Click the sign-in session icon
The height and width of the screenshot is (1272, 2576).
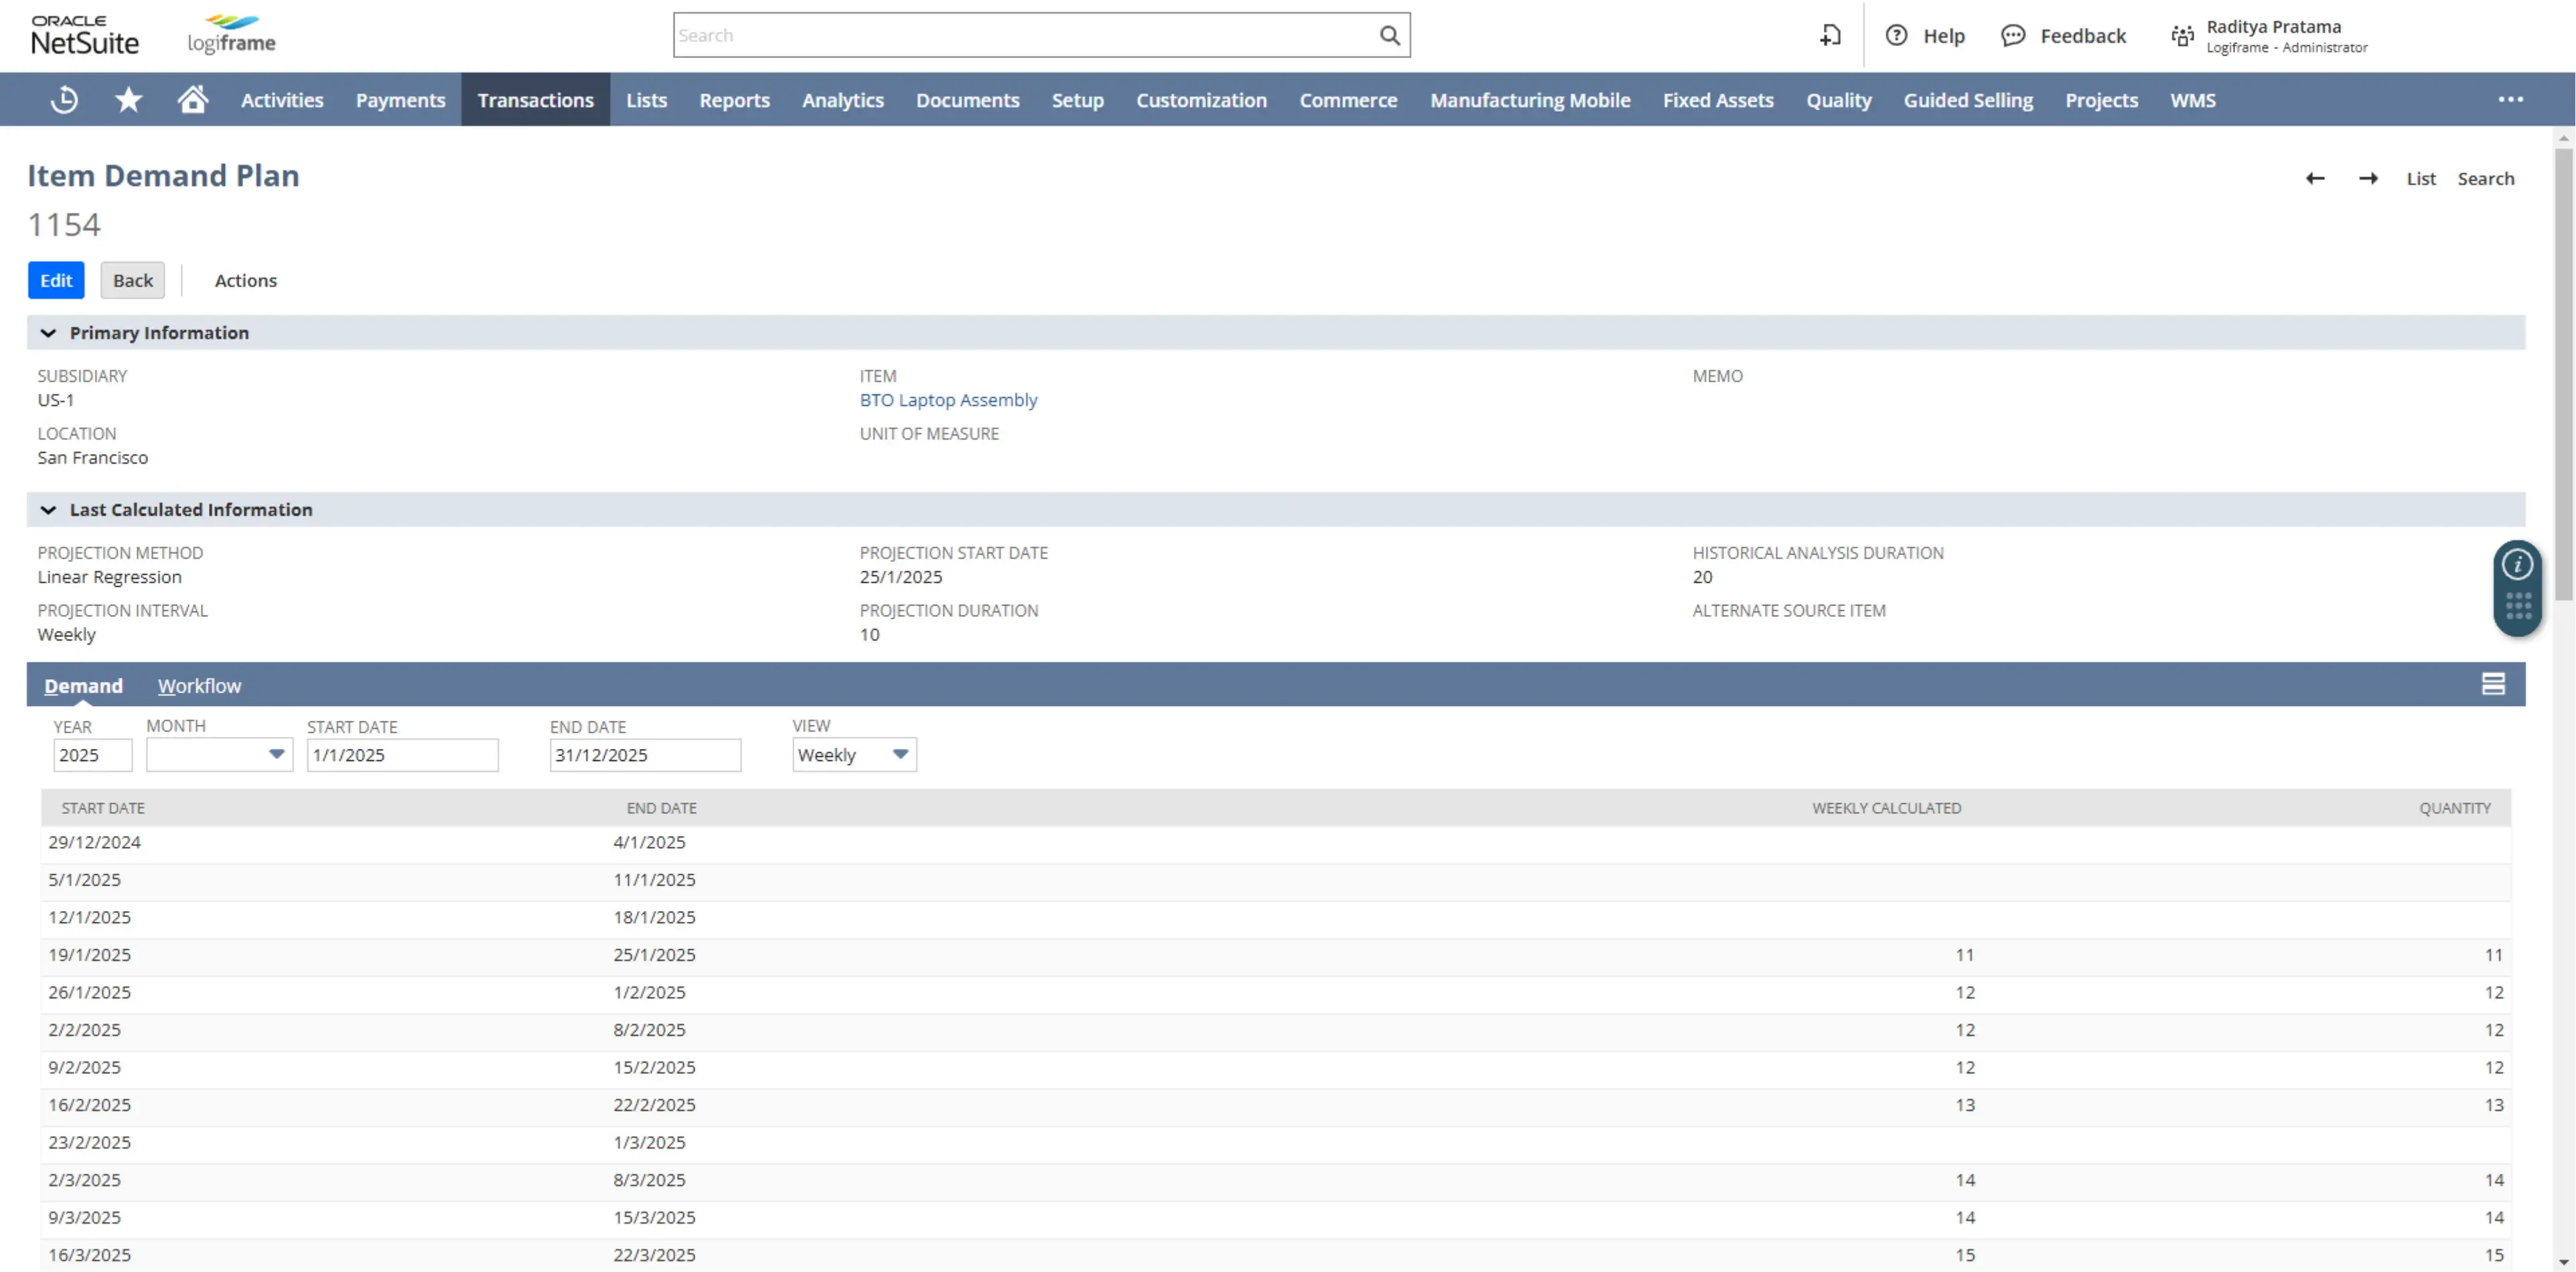(1830, 35)
